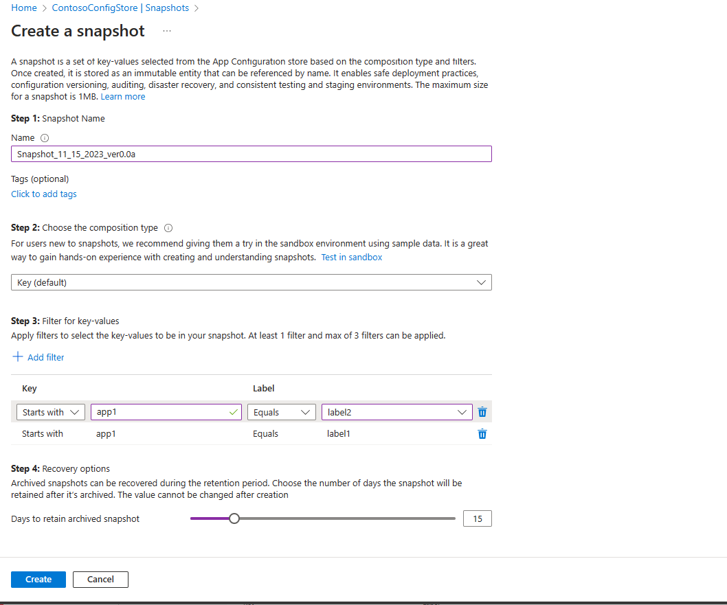Viewport: 727px width, 605px height.
Task: Open the Test in sandbox link
Action: (351, 257)
